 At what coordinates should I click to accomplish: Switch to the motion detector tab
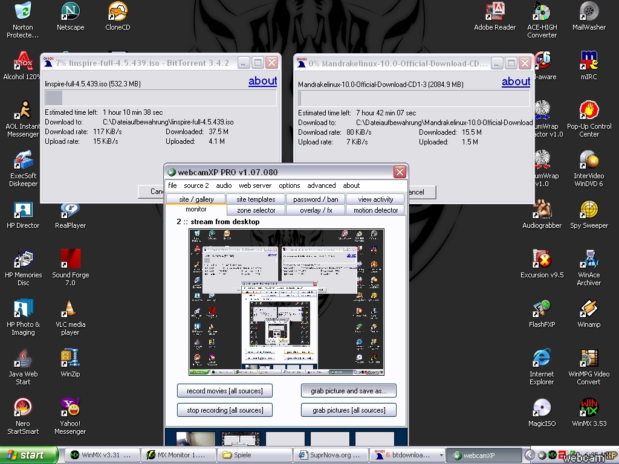(x=375, y=210)
